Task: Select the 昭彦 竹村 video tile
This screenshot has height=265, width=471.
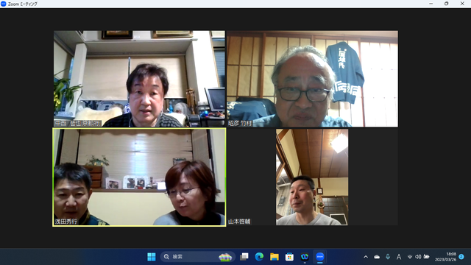Action: click(x=312, y=79)
